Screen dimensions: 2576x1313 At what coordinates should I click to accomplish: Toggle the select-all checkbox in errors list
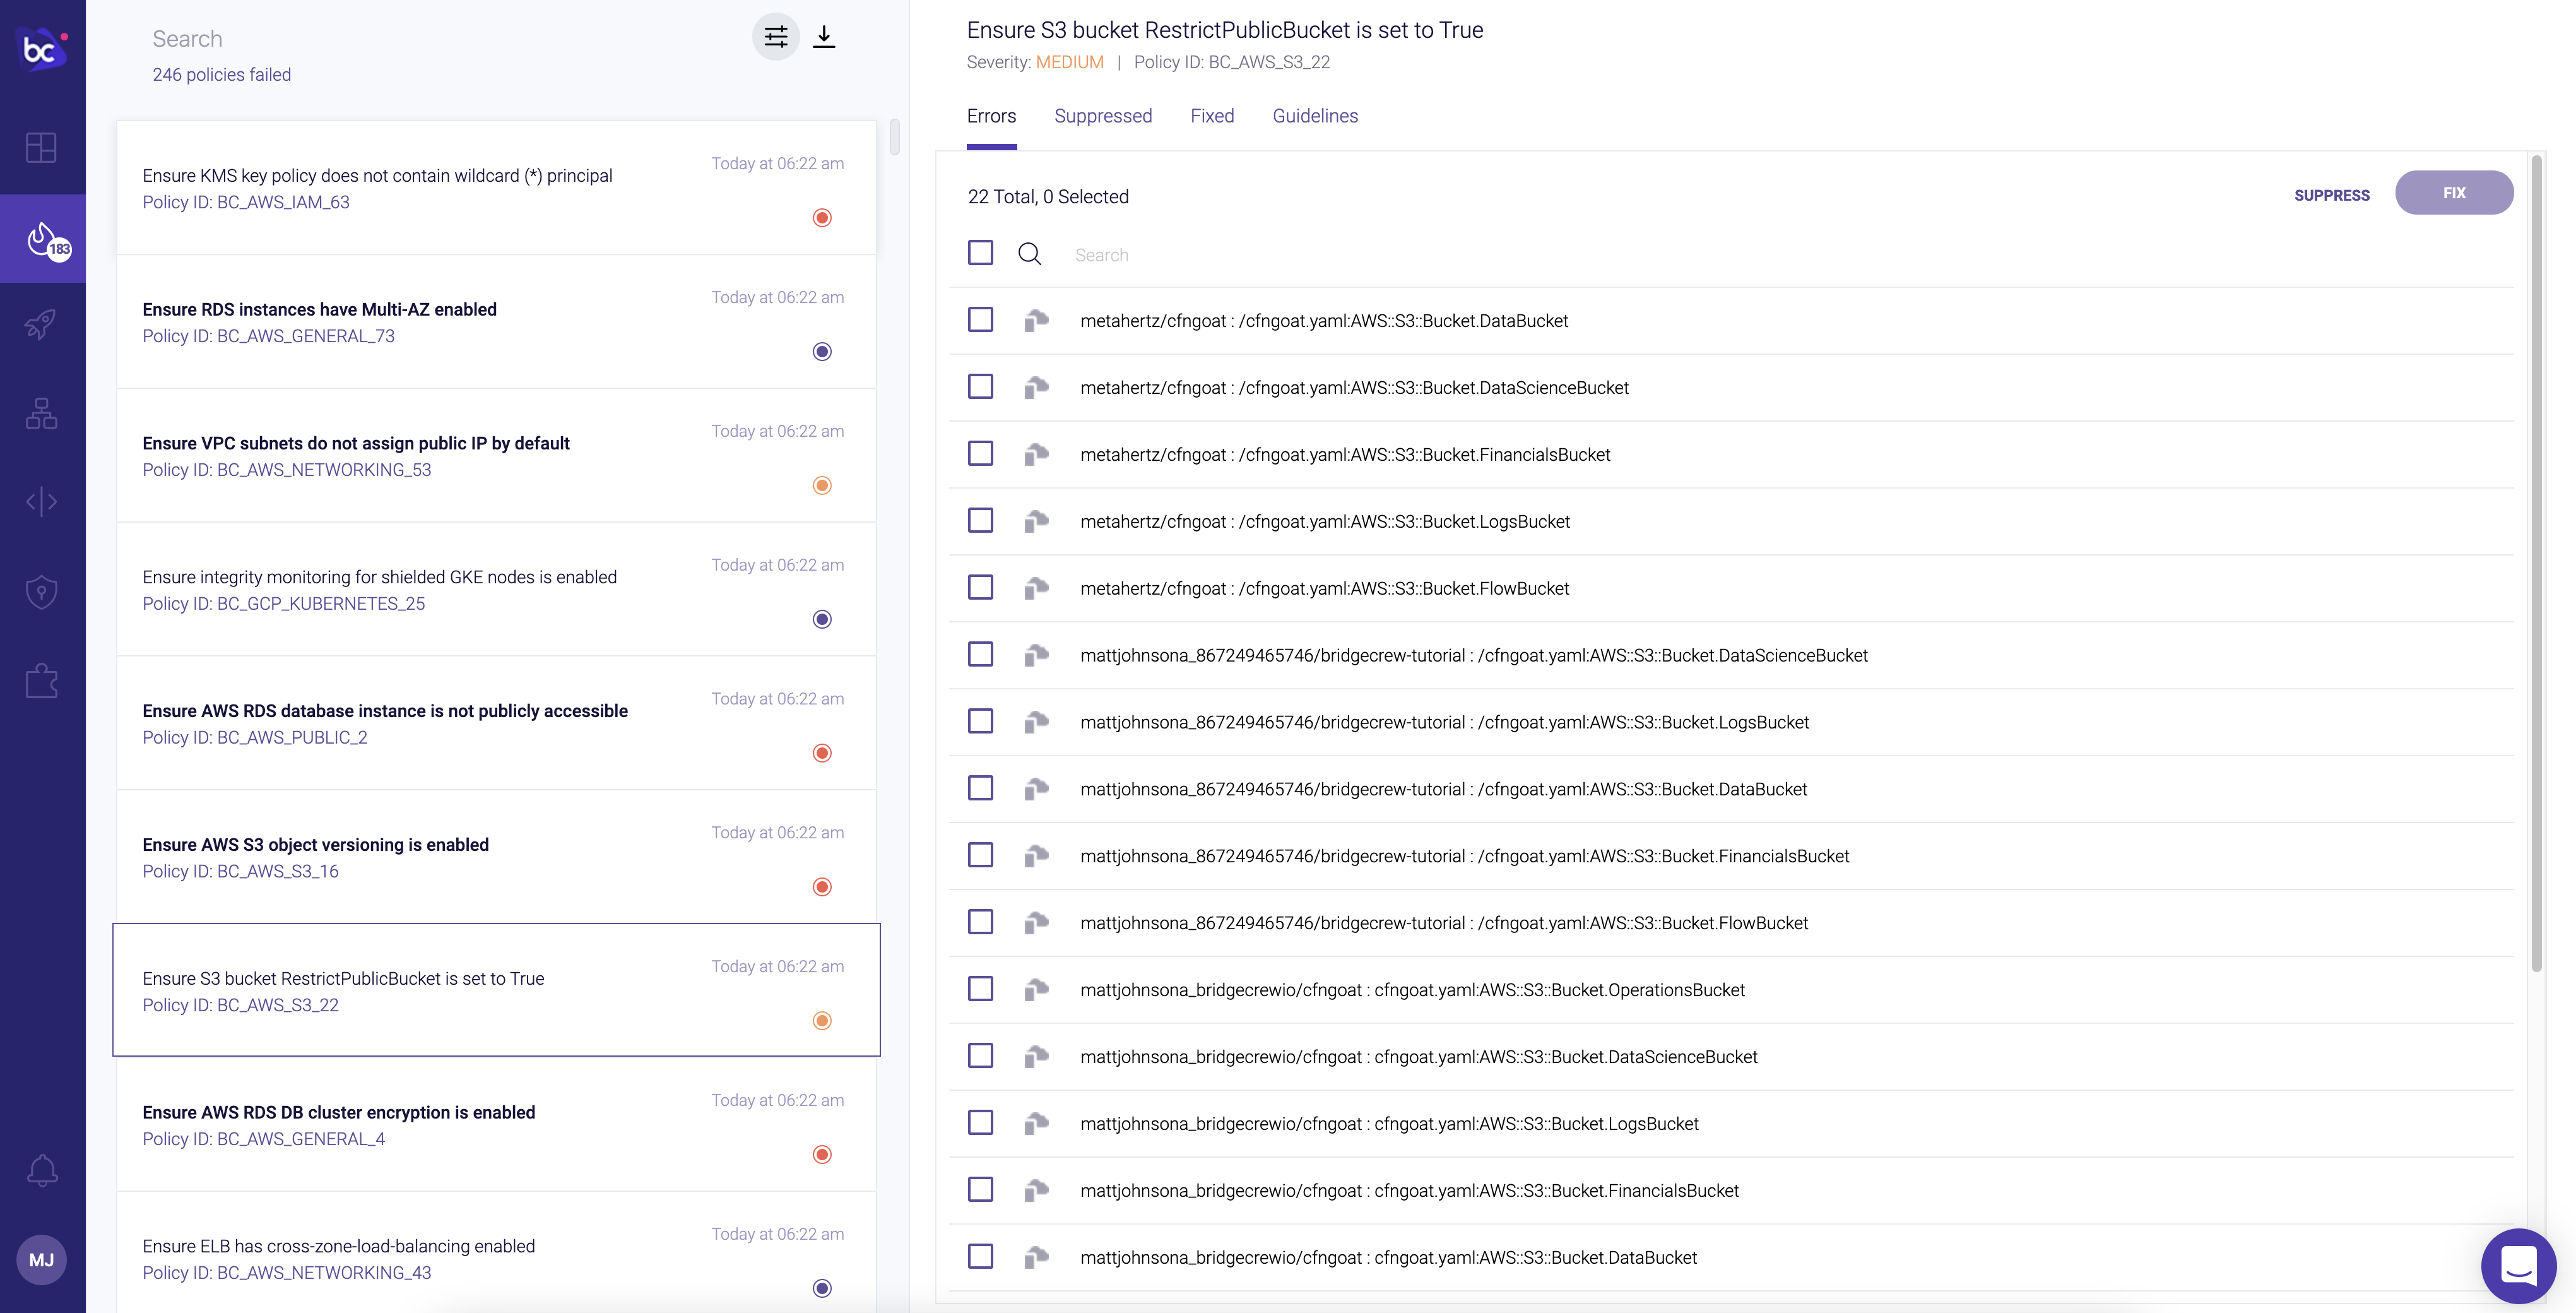980,252
